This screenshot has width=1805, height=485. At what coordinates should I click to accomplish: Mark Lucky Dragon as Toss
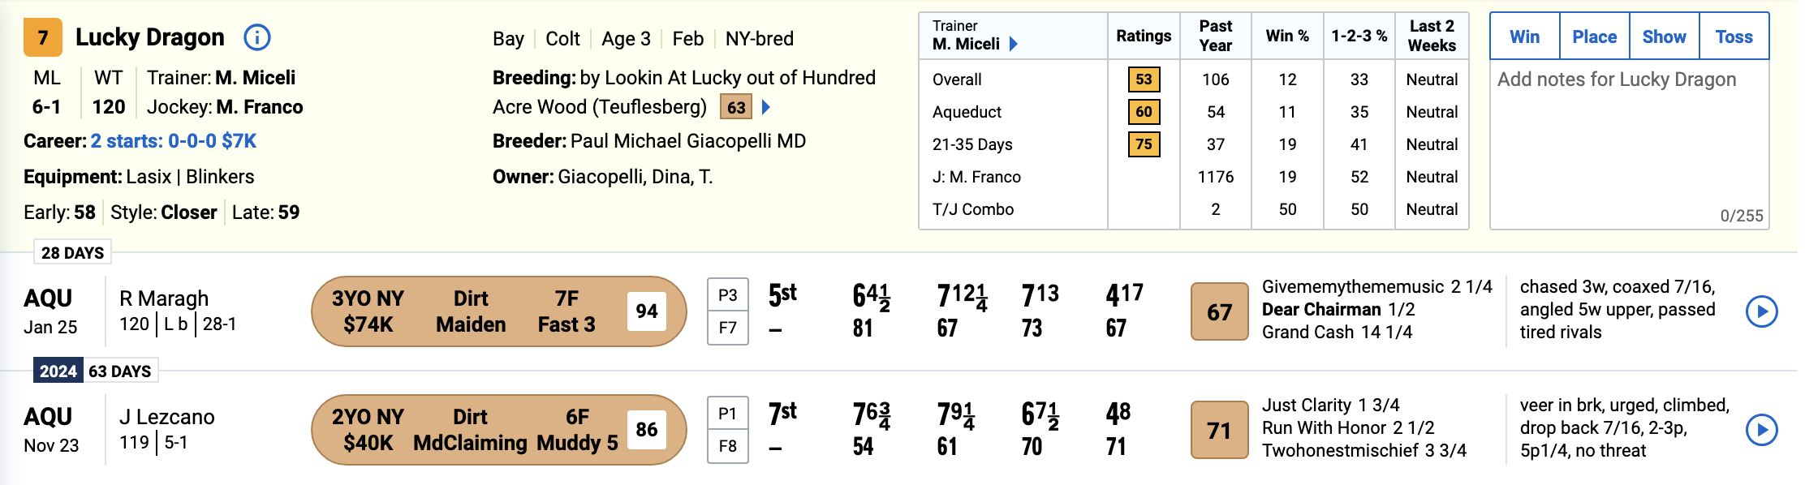1734,36
